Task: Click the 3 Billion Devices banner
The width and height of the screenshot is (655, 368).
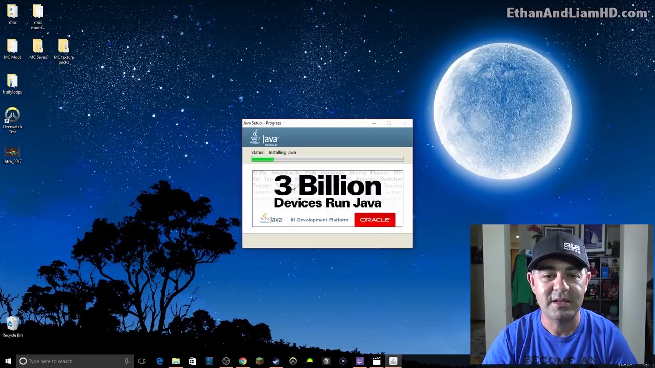Action: 327,198
